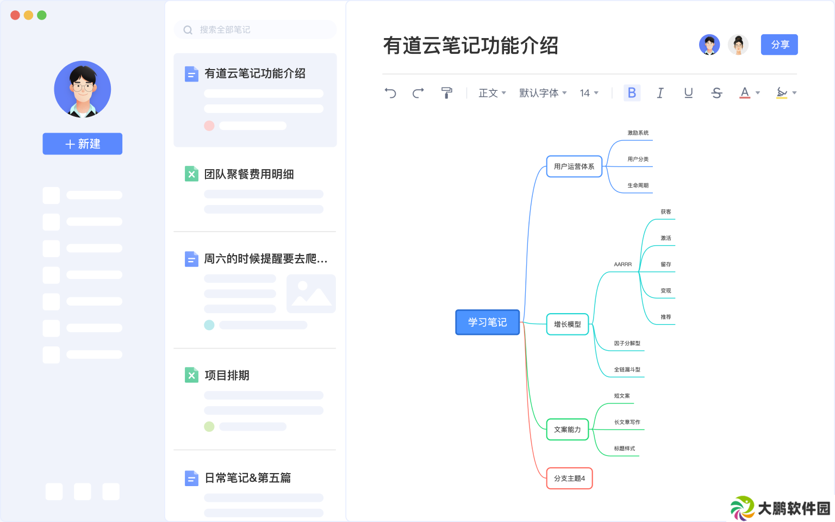The width and height of the screenshot is (835, 522).
Task: Open note 有道云笔记功能介绍 in the list
Action: 255,100
